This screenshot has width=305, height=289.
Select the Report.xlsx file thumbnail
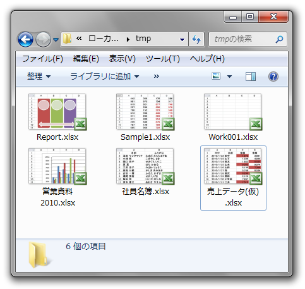click(57, 112)
